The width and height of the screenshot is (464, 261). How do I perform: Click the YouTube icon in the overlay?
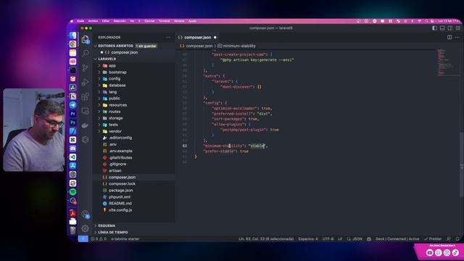430,252
